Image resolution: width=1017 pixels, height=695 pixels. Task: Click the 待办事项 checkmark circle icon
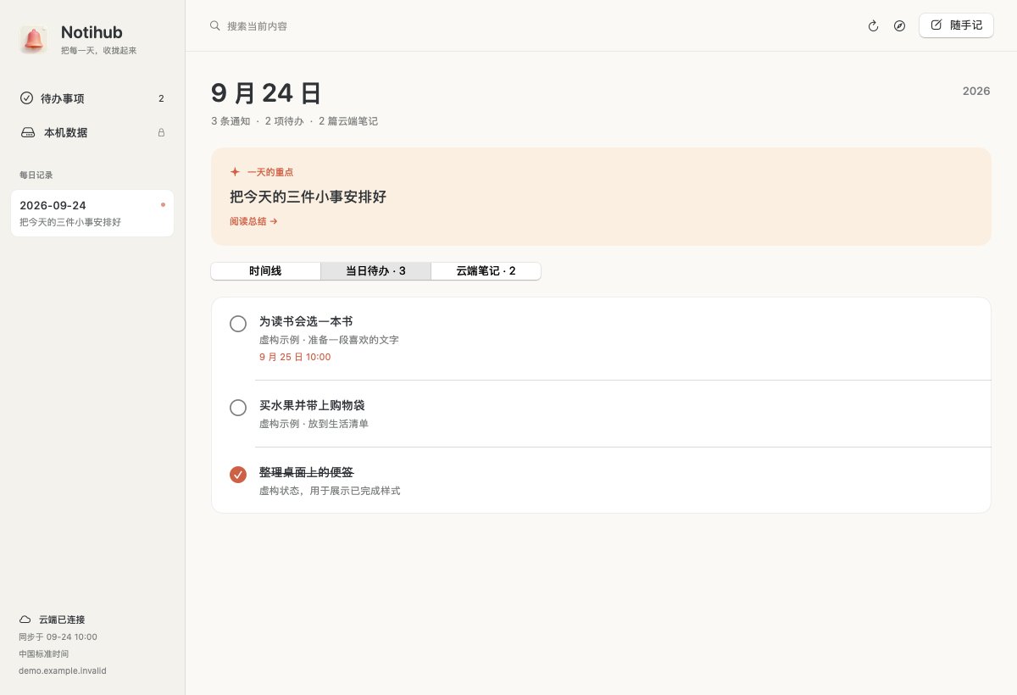click(26, 98)
